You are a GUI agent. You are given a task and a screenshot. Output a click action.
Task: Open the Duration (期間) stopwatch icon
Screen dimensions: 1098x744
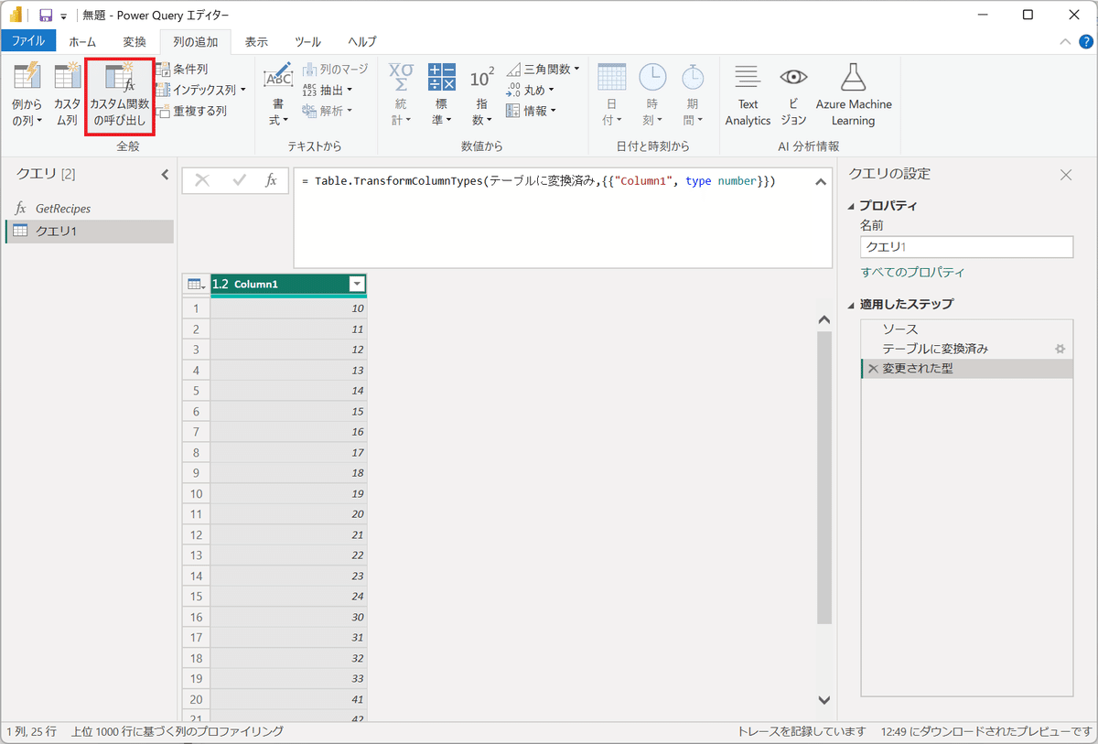[x=693, y=79]
